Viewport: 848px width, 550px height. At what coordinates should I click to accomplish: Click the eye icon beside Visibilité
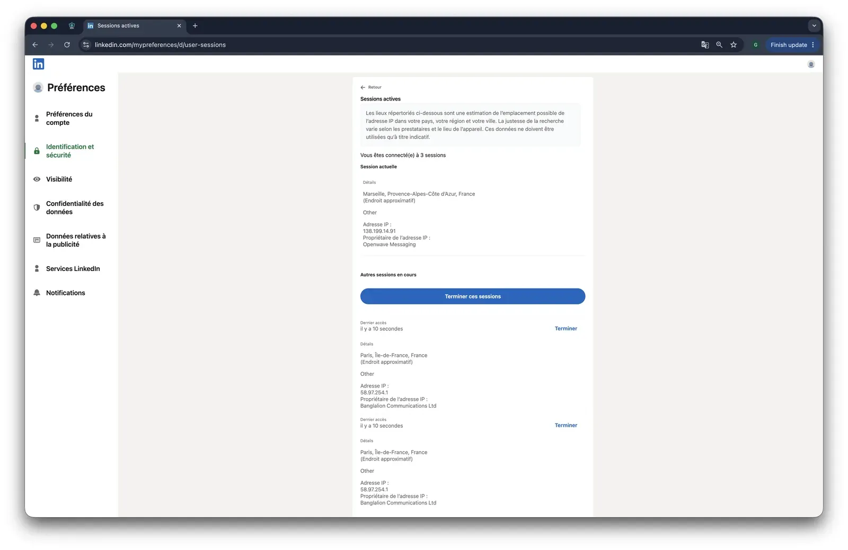37,179
